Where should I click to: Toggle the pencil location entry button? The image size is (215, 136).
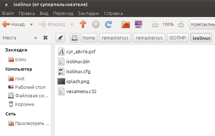point(60,38)
